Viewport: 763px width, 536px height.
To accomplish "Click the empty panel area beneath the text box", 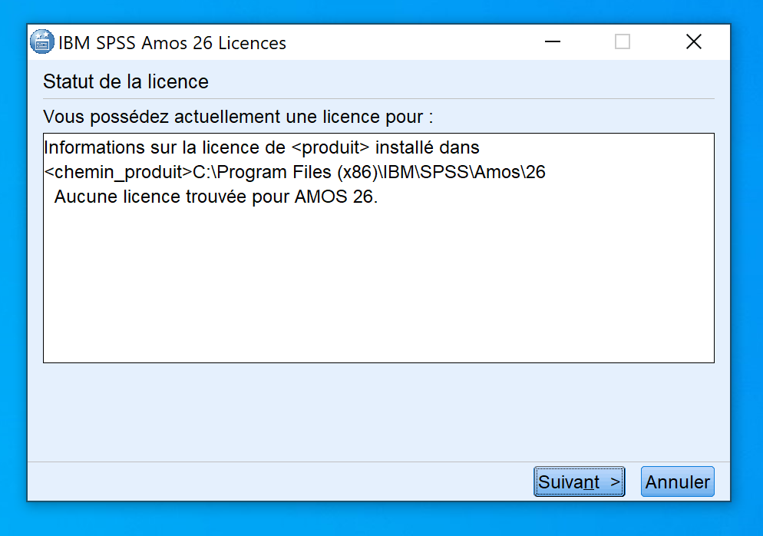I will (378, 411).
